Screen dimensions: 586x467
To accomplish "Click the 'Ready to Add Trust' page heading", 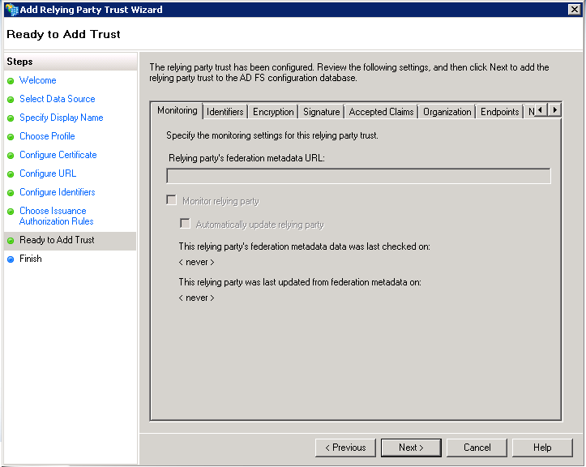I will click(63, 34).
